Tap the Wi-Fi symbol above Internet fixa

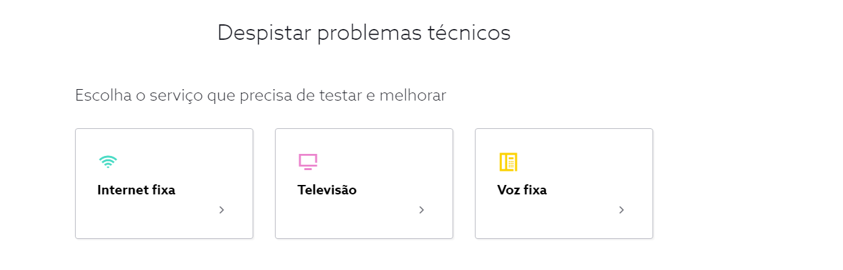[x=108, y=161]
